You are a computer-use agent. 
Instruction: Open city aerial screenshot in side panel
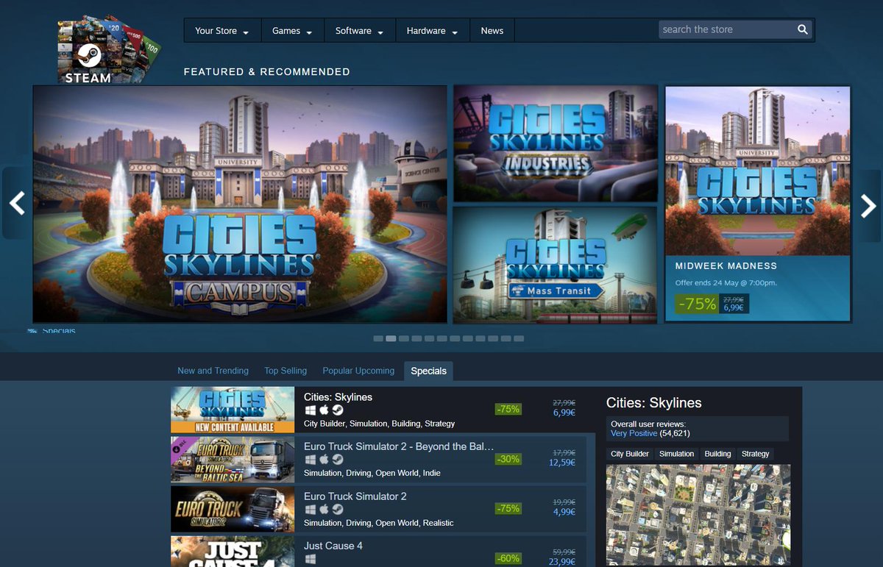pyautogui.click(x=698, y=516)
